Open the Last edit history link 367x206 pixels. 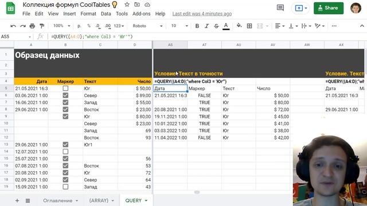click(x=202, y=14)
